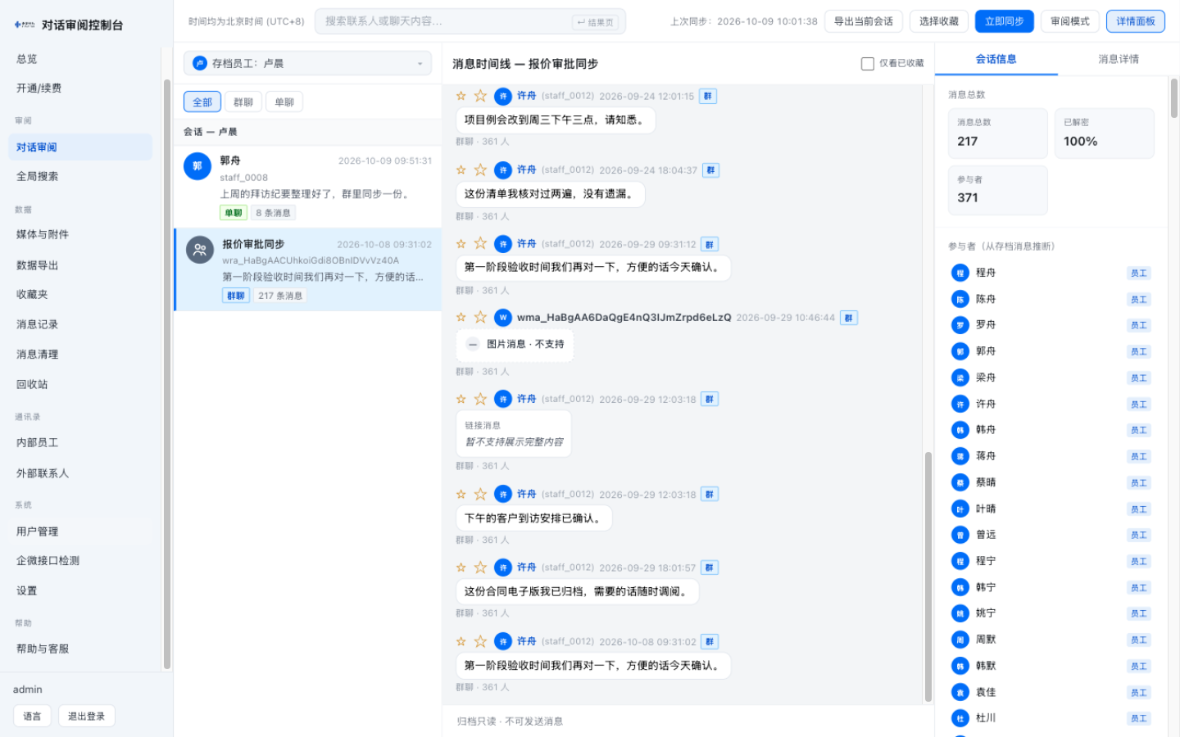
Task: Click message bubble 项目例会改到周三下午三点，请知悉。
Action: pos(556,120)
